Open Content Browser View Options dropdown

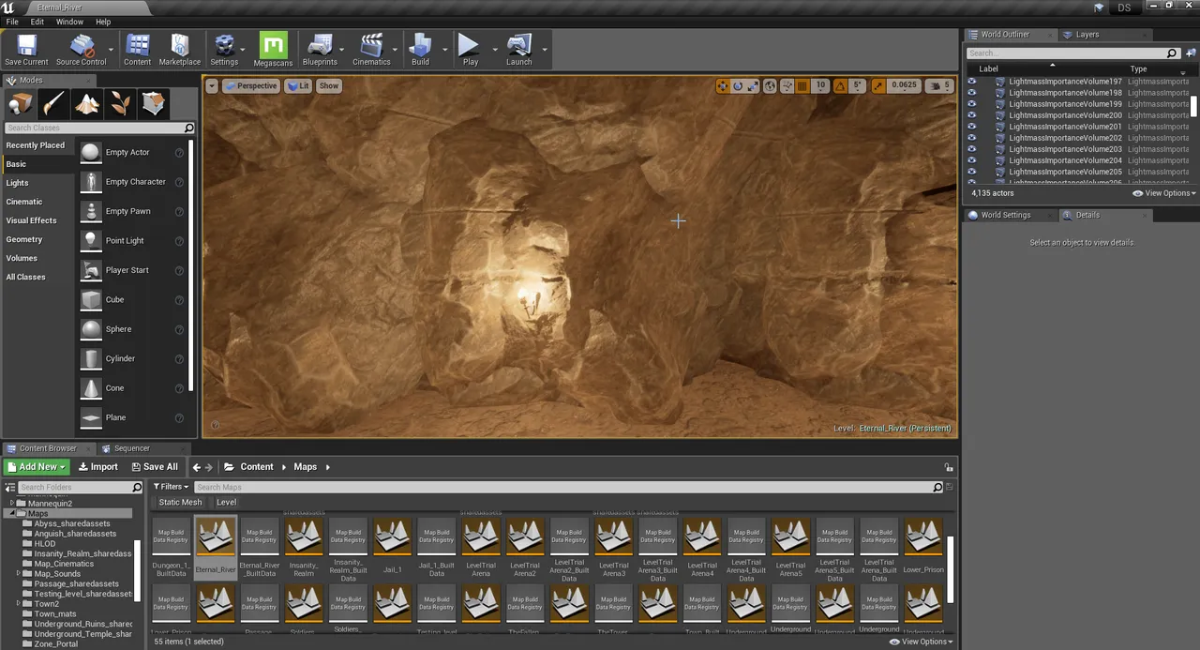coord(921,642)
